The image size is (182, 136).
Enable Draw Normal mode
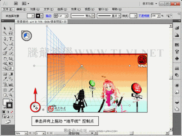coord(4,116)
